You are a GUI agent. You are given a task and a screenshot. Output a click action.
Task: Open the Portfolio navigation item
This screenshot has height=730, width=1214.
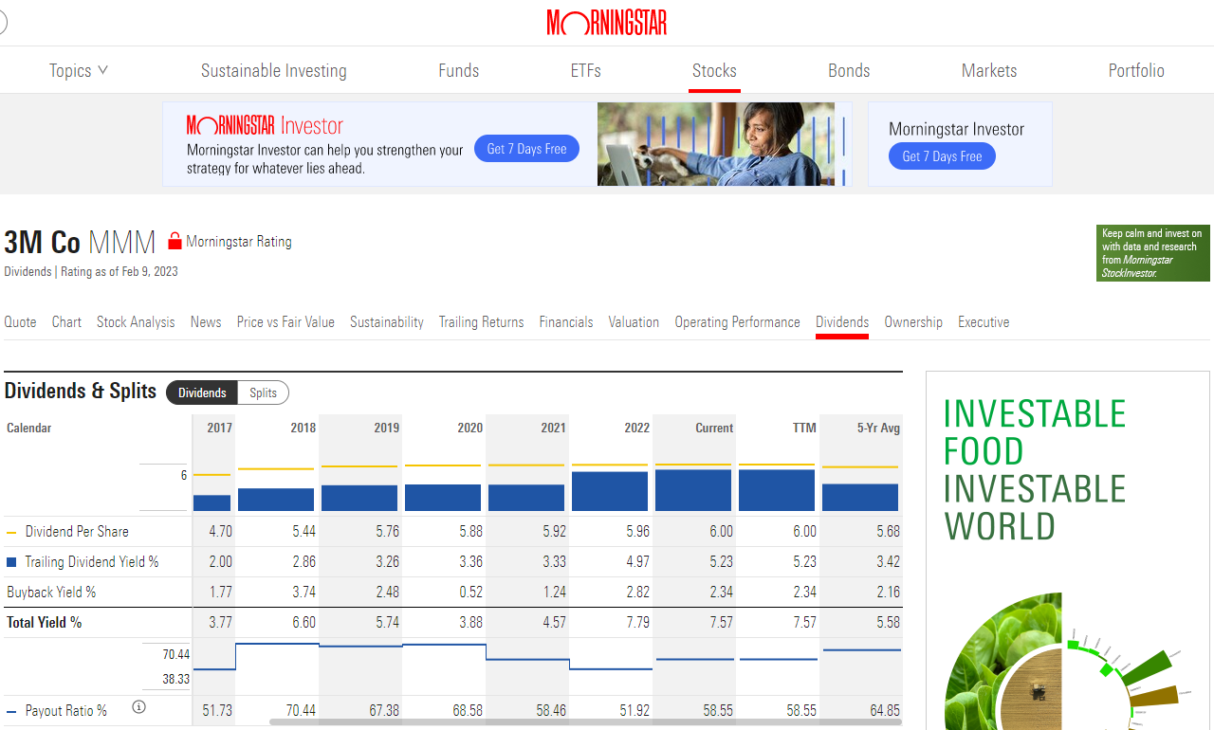pos(1136,70)
